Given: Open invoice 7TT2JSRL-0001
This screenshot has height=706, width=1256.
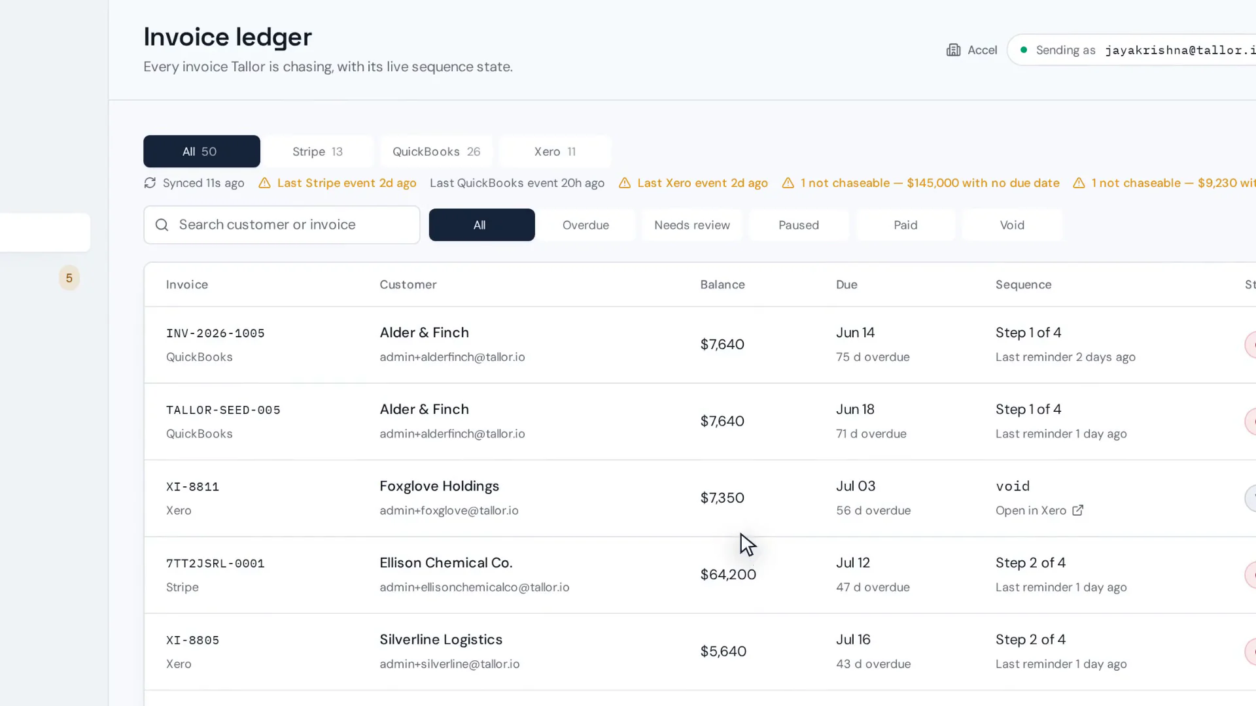Looking at the screenshot, I should (215, 563).
